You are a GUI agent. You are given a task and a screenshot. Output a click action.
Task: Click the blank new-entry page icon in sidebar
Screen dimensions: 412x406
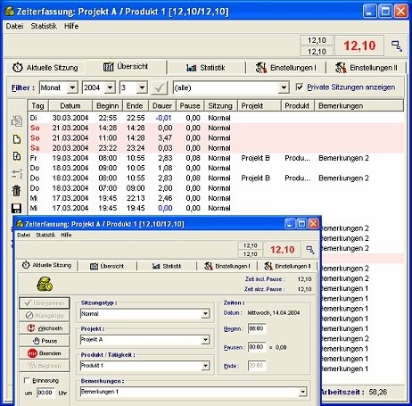tap(17, 139)
